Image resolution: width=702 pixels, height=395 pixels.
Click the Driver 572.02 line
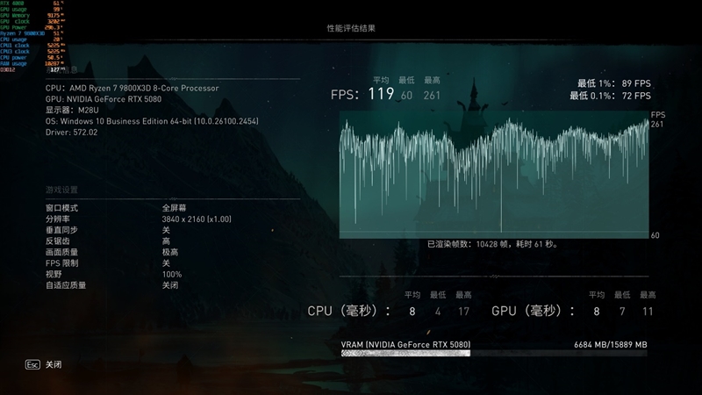pos(71,133)
